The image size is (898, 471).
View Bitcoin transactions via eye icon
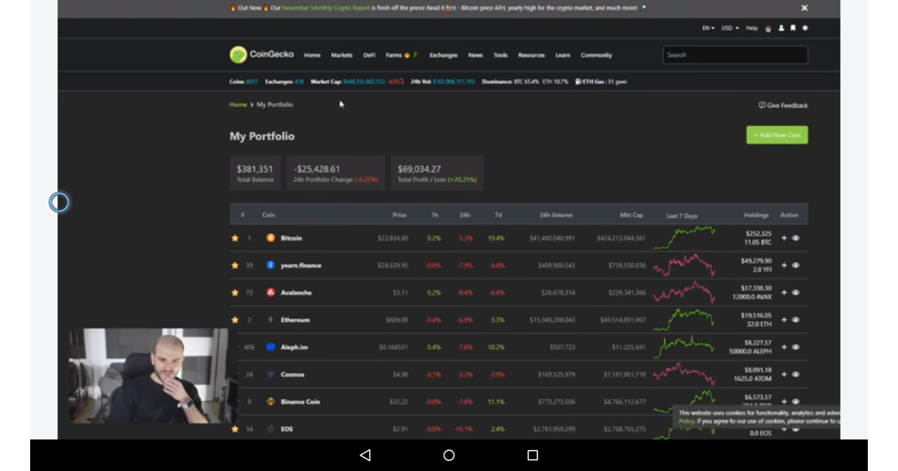[796, 238]
